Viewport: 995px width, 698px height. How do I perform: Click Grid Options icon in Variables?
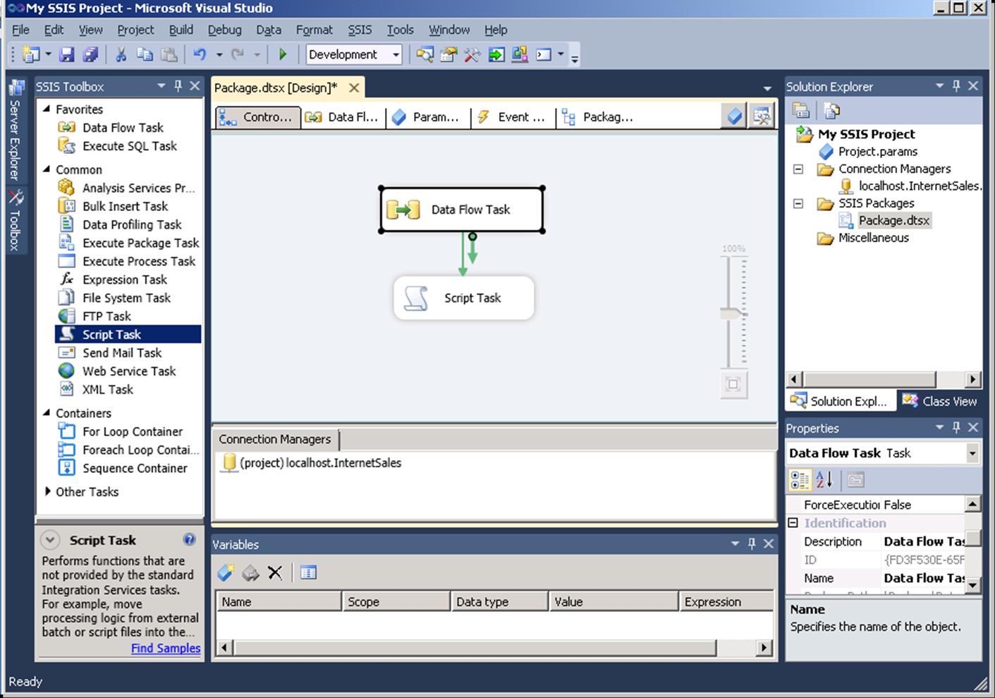tap(308, 572)
